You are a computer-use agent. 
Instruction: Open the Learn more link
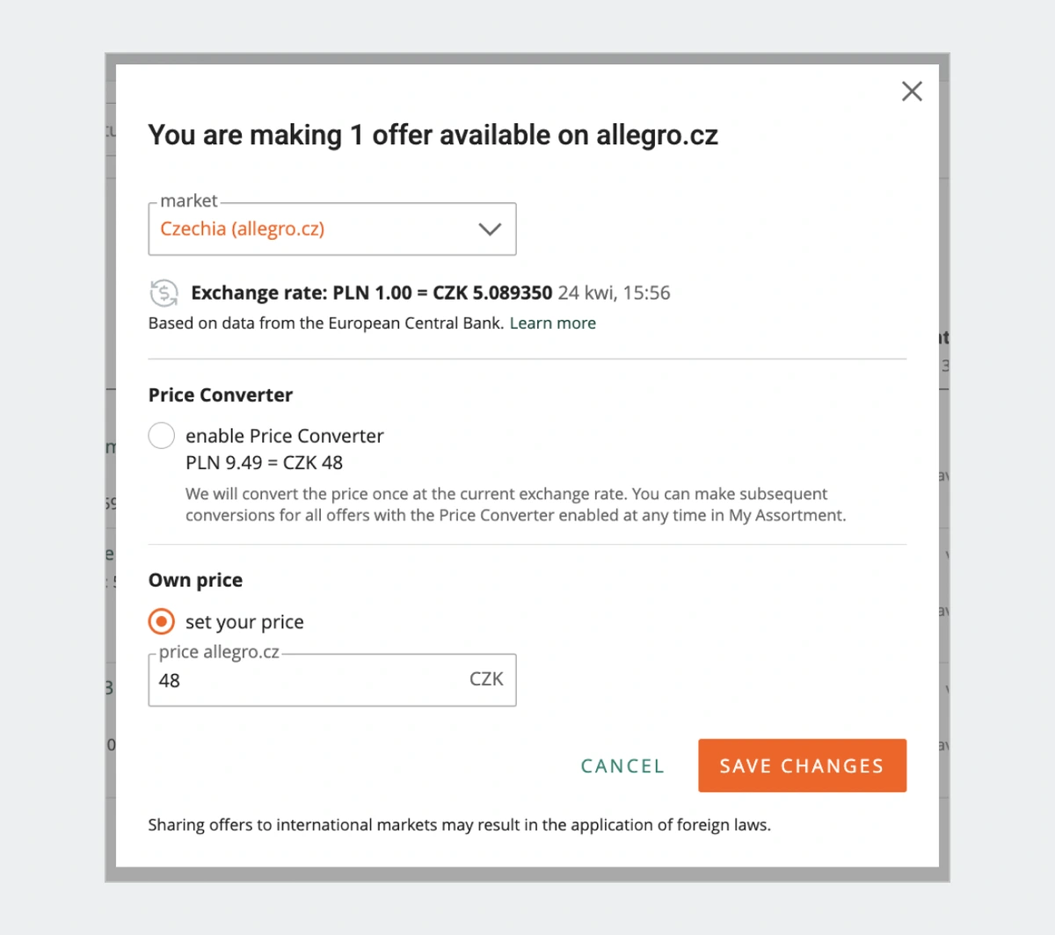[553, 323]
